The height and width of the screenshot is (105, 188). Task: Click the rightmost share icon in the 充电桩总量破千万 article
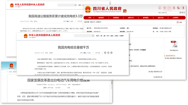click(111, 53)
